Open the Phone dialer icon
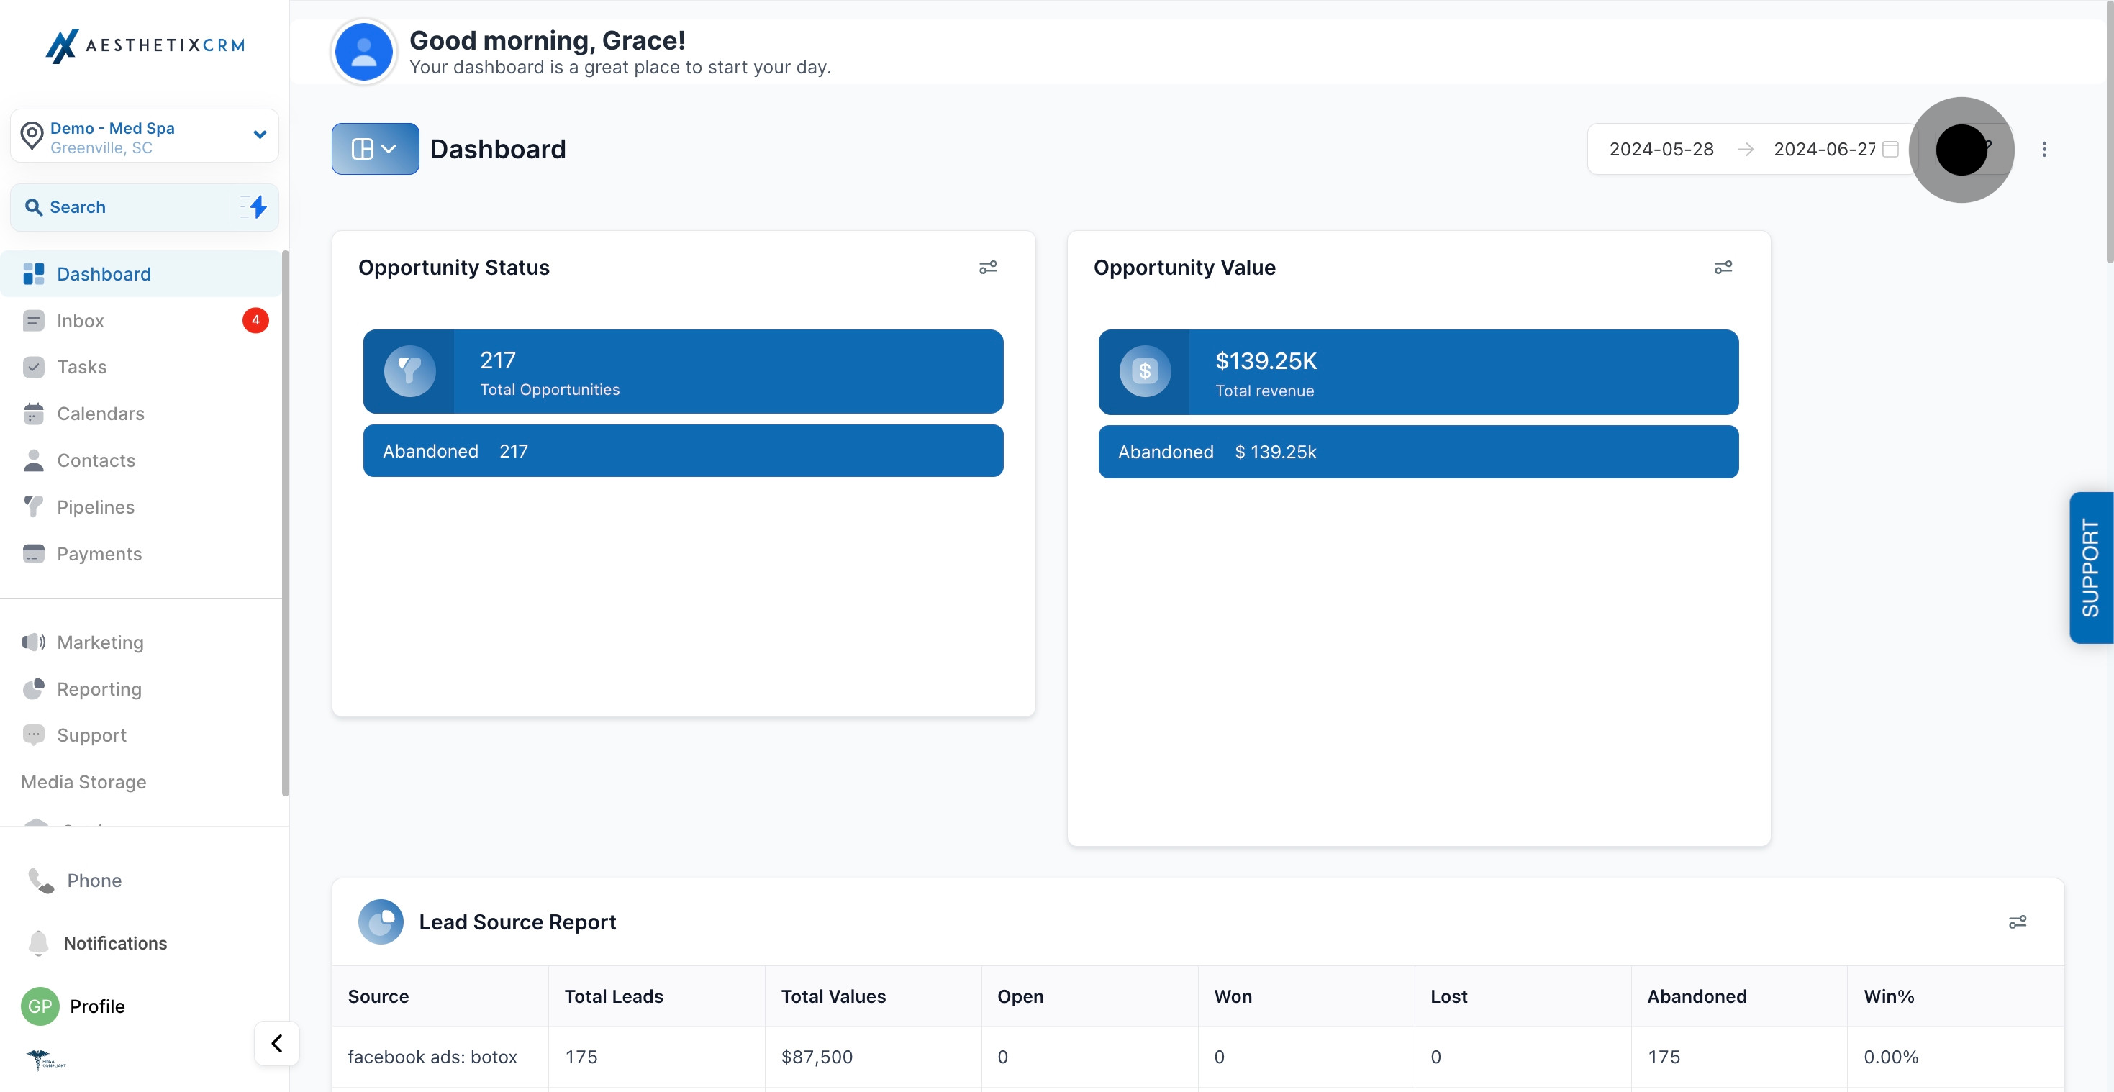Screen dimensions: 2114x1092 41,881
